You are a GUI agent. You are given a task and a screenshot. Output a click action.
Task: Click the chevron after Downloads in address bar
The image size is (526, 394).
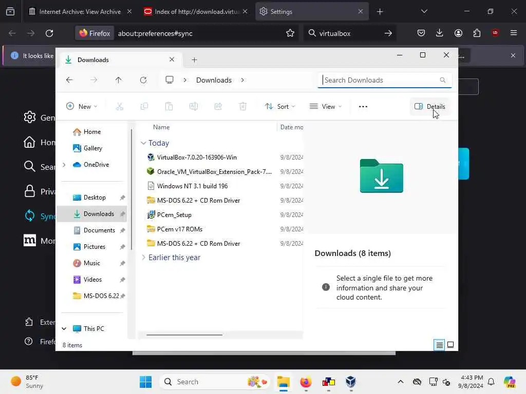tap(242, 80)
